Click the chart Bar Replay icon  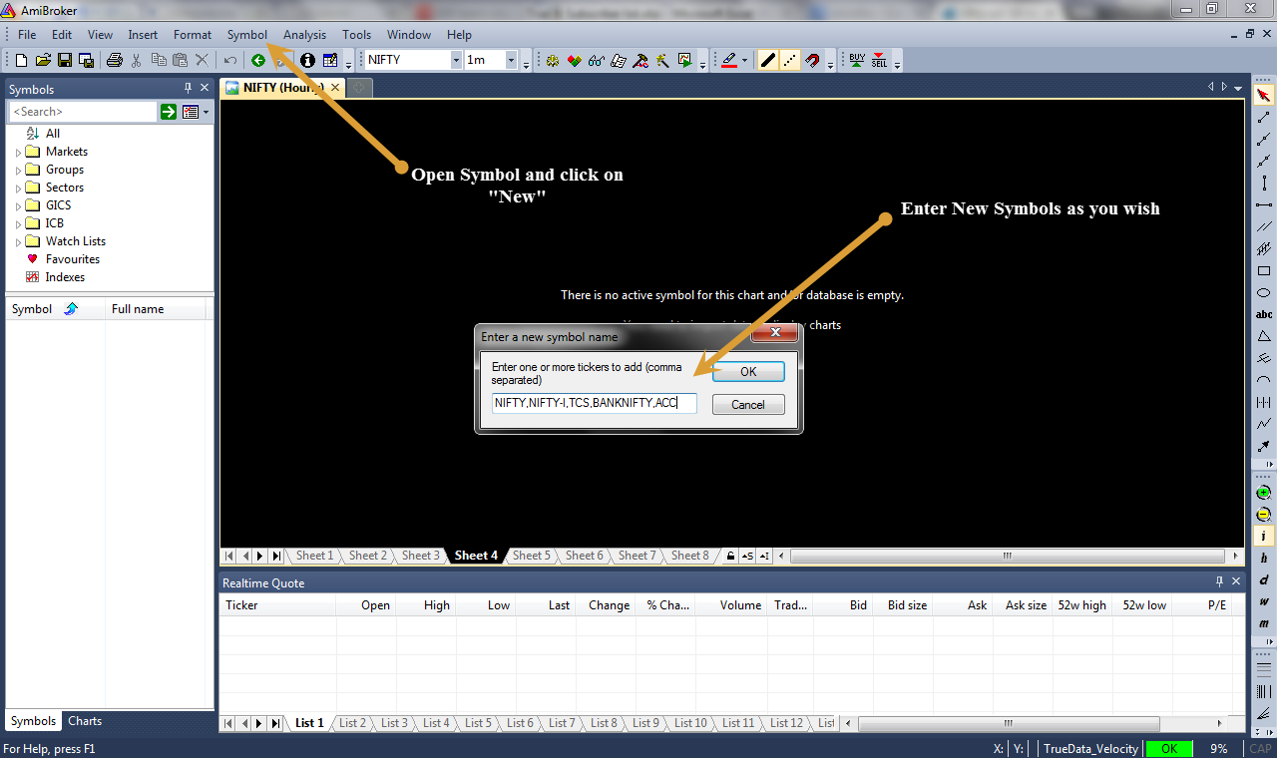click(x=684, y=60)
